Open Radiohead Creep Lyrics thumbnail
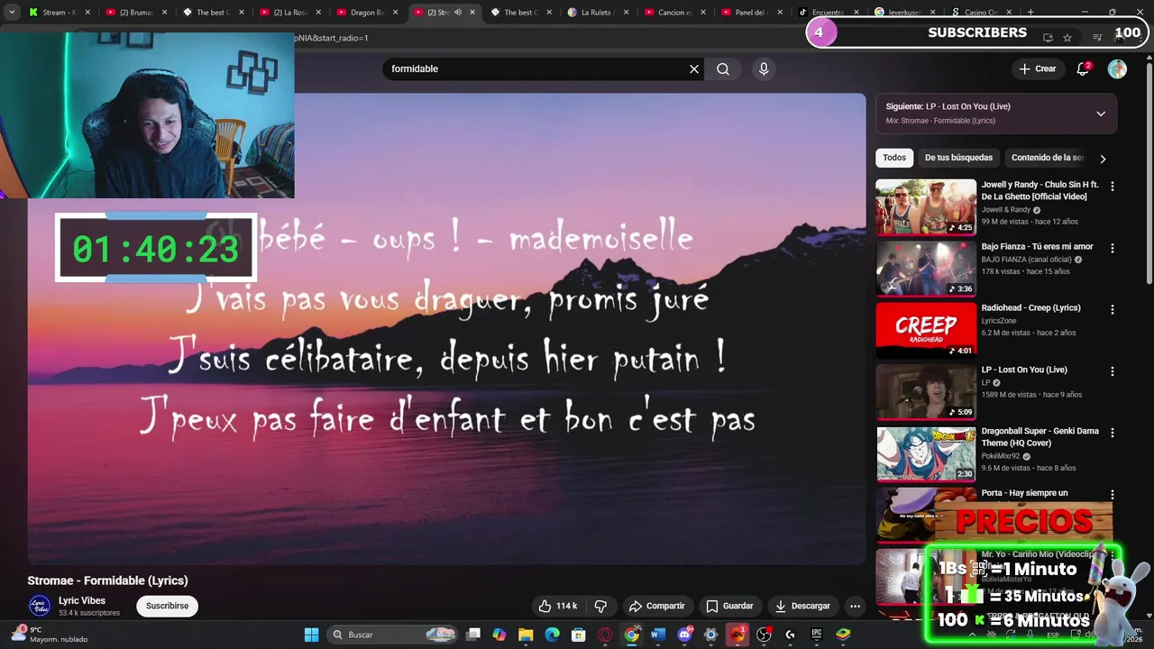 926,330
